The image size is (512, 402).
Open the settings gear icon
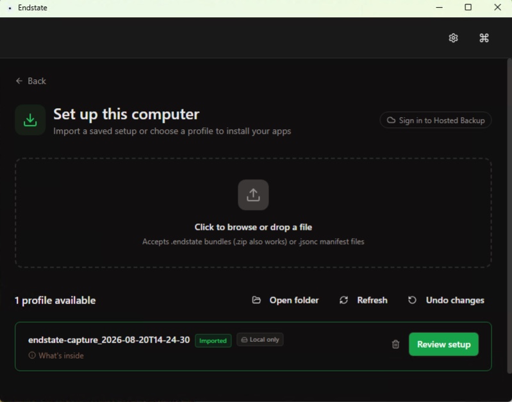[x=453, y=38]
